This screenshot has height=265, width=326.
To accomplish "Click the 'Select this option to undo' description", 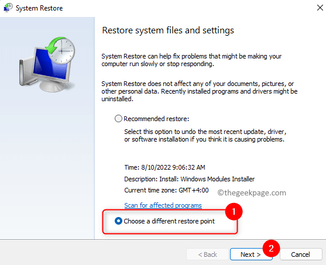I will (x=205, y=135).
